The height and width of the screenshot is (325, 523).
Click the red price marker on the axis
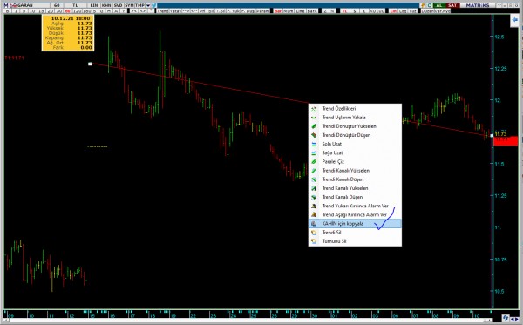click(506, 140)
